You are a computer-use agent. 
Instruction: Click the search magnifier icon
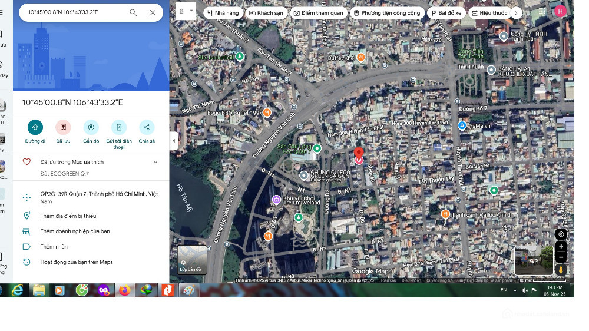tap(133, 12)
